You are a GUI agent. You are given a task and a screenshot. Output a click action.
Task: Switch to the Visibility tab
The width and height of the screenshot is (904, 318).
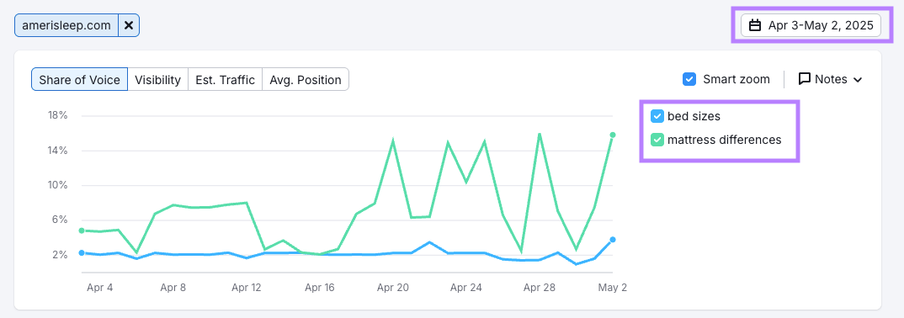click(x=157, y=79)
